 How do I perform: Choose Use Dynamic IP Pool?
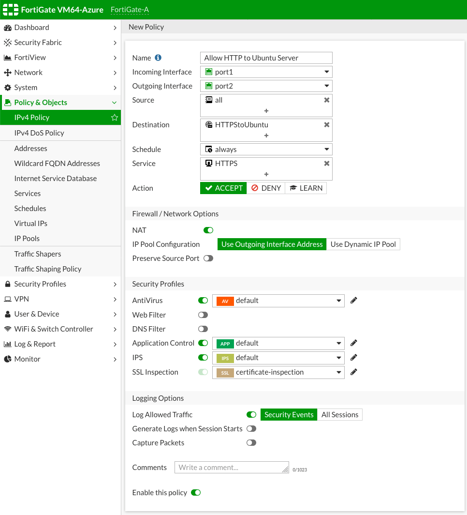(363, 244)
